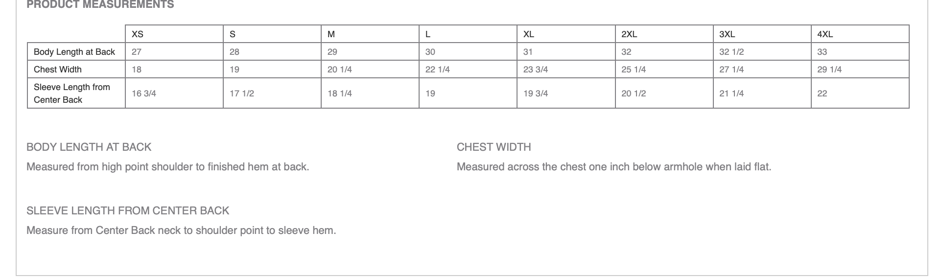Viewport: 942px width, 278px height.
Task: Select the XS sleeve length value 16 3/4
Action: (x=144, y=93)
